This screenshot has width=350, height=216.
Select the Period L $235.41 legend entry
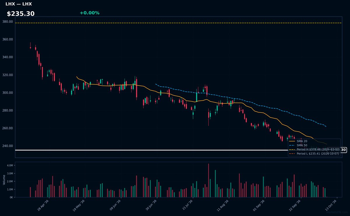click(314, 154)
